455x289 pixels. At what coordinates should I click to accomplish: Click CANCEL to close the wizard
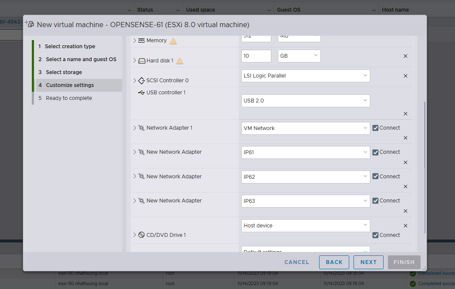tap(297, 262)
